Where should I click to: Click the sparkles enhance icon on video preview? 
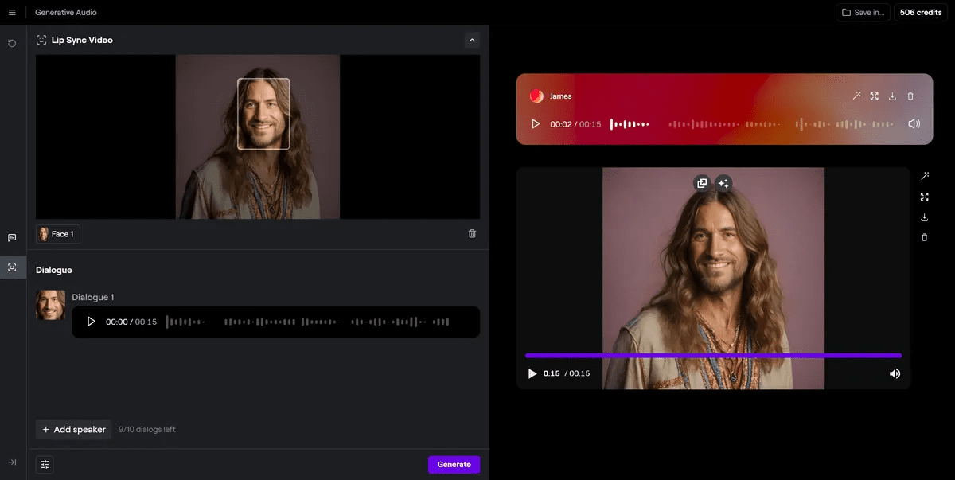pyautogui.click(x=723, y=183)
